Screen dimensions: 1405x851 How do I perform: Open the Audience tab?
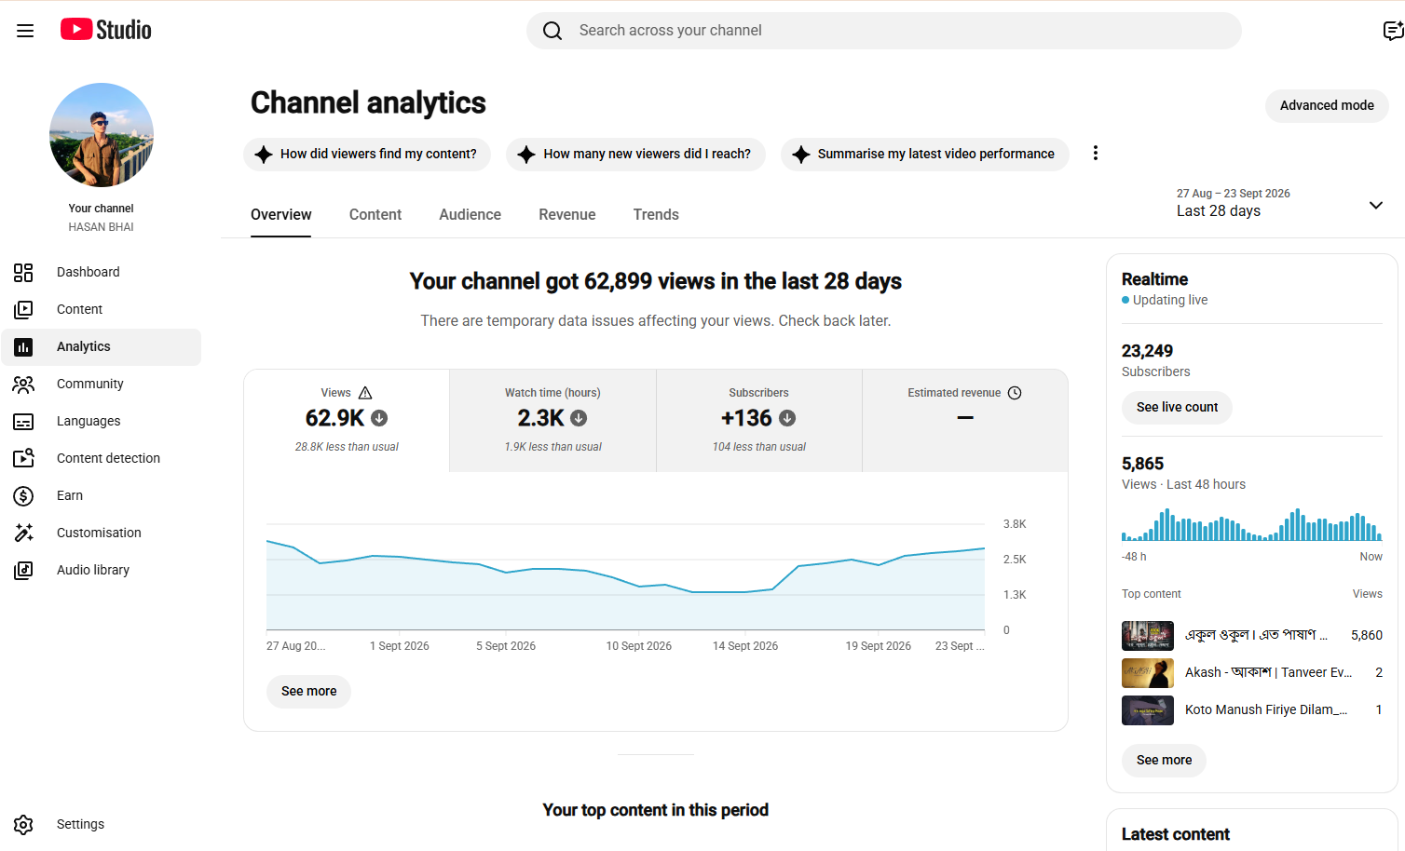pyautogui.click(x=471, y=215)
